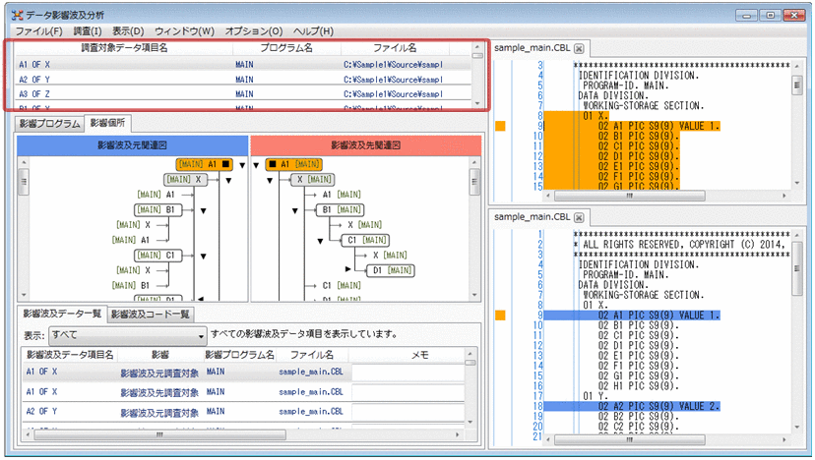815x460 pixels.
Task: Click the vertical scrollbar thumb of 影響波及先関連図
Action: pyautogui.click(x=474, y=183)
